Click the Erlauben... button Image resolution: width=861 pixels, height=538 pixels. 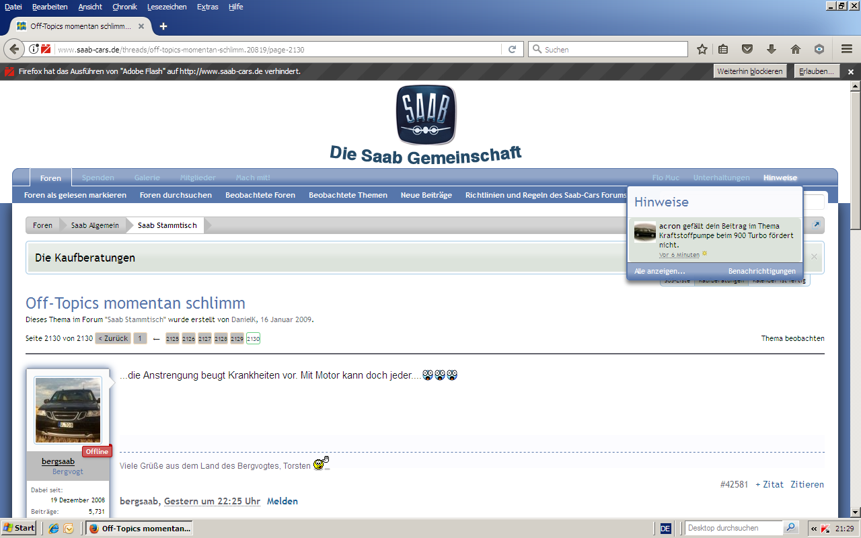(816, 71)
